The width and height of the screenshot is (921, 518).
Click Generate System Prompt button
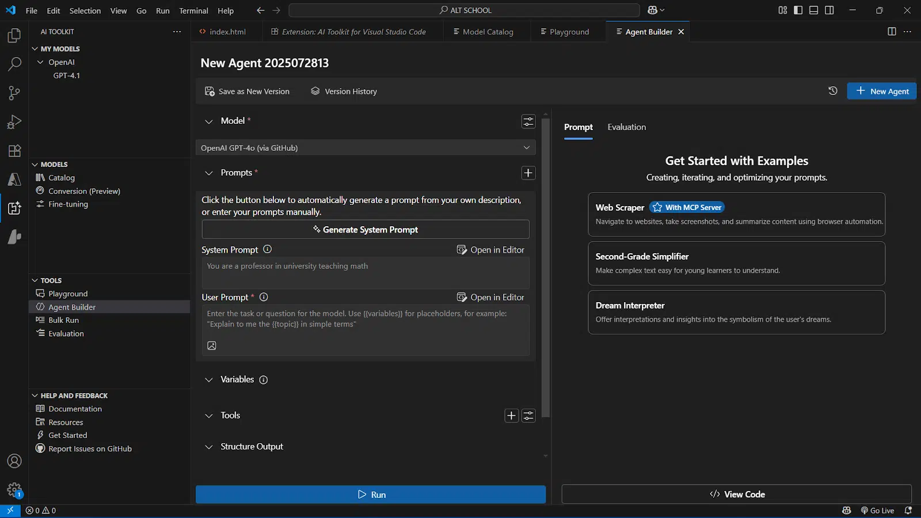click(x=366, y=230)
